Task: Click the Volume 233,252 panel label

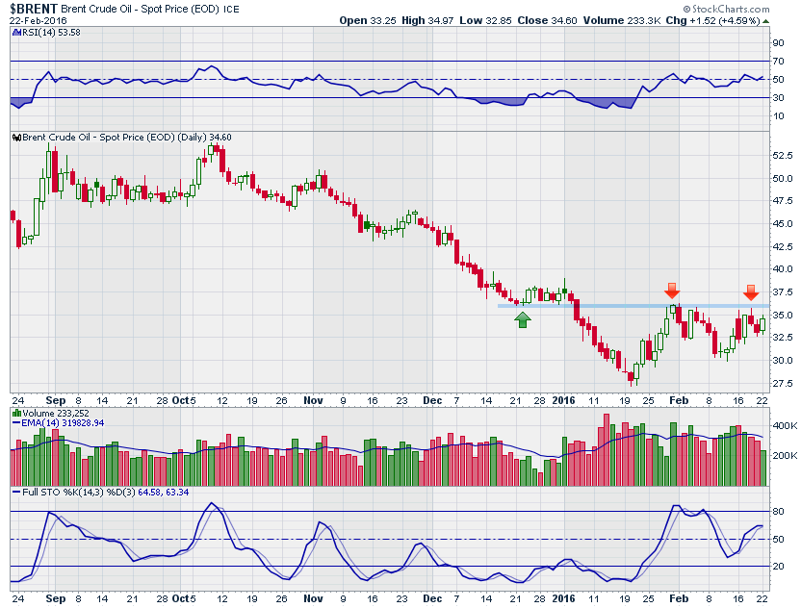Action: [55, 413]
